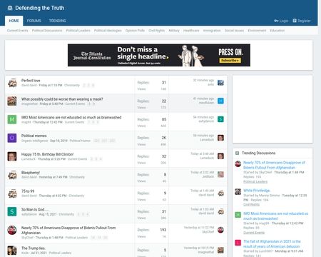Click the Register clipboard icon
Viewport: 321px width, 257px height.
pyautogui.click(x=295, y=21)
